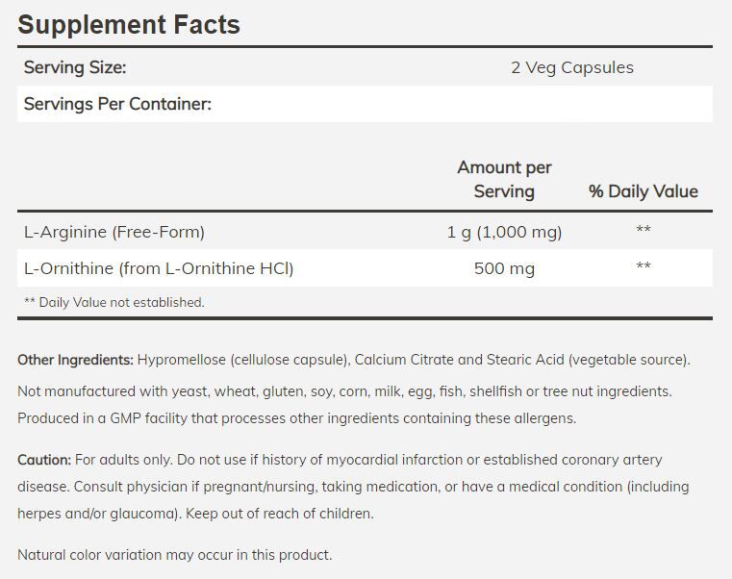Click the Amount per Serving column header
Viewport: 732px width, 579px height.
click(x=504, y=179)
